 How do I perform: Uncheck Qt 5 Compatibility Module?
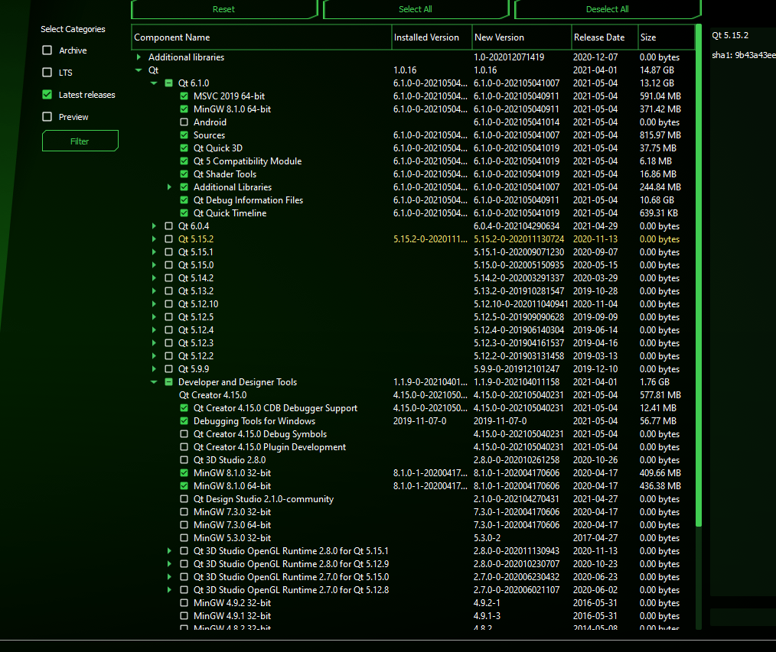click(184, 161)
